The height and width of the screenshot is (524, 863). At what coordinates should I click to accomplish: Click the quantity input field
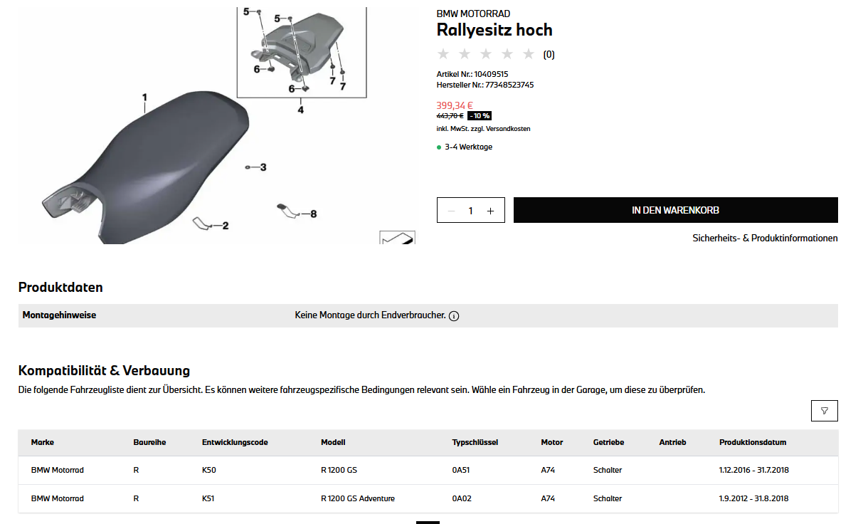tap(470, 211)
